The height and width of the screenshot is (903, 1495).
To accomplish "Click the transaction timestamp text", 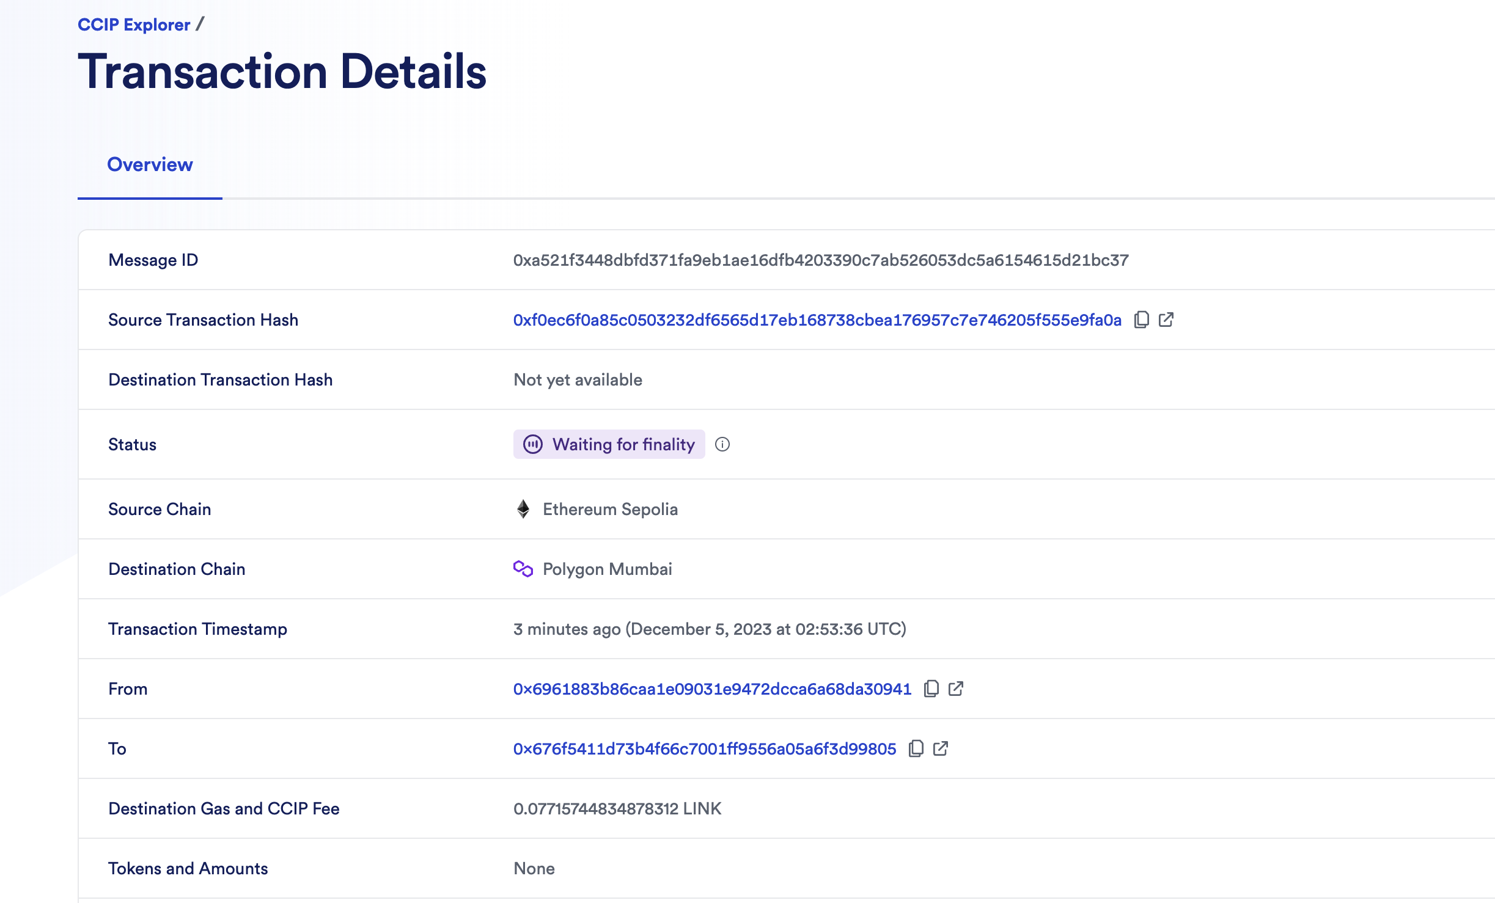I will [710, 629].
